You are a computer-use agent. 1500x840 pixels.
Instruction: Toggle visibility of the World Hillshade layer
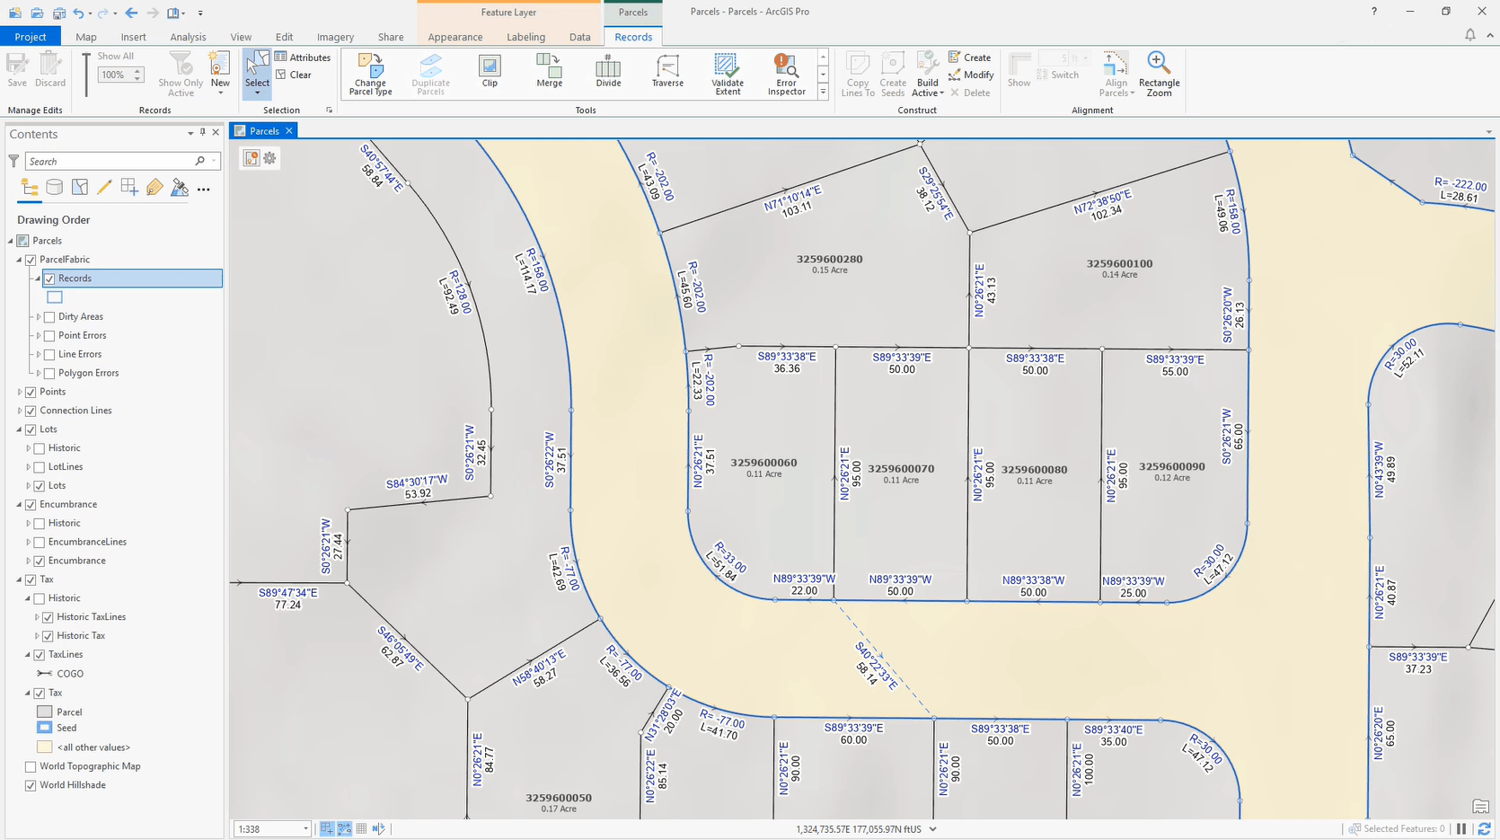click(x=31, y=784)
